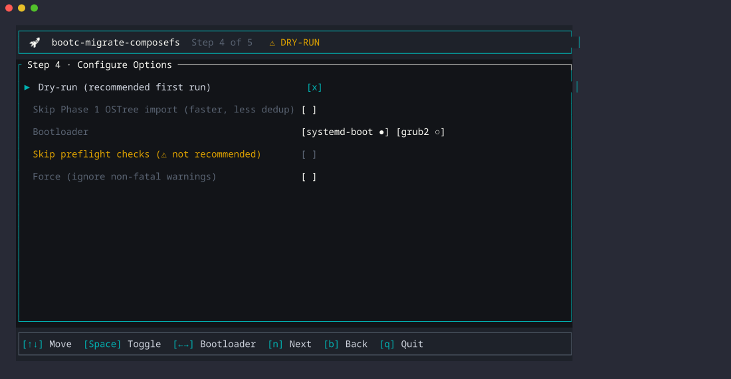Click the Step 4 of 5 indicator
Image resolution: width=731 pixels, height=379 pixels.
[x=222, y=43]
